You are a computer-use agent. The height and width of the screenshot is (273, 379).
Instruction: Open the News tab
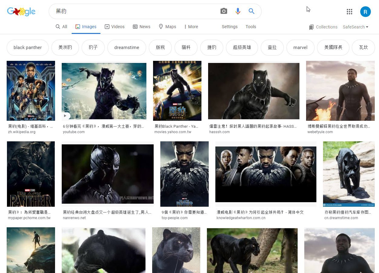click(x=142, y=27)
